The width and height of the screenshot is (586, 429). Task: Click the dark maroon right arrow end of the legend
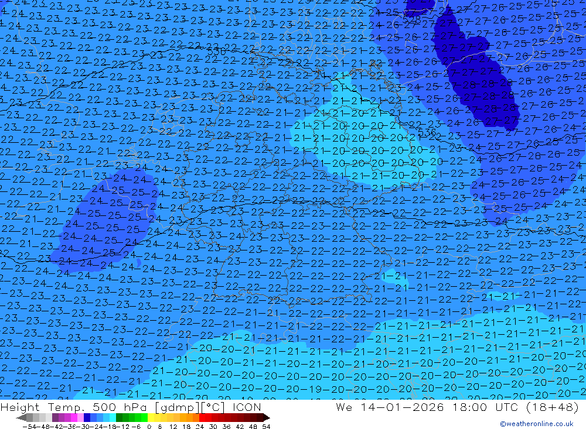click(x=267, y=417)
